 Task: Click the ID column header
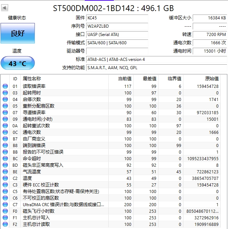[15, 79]
